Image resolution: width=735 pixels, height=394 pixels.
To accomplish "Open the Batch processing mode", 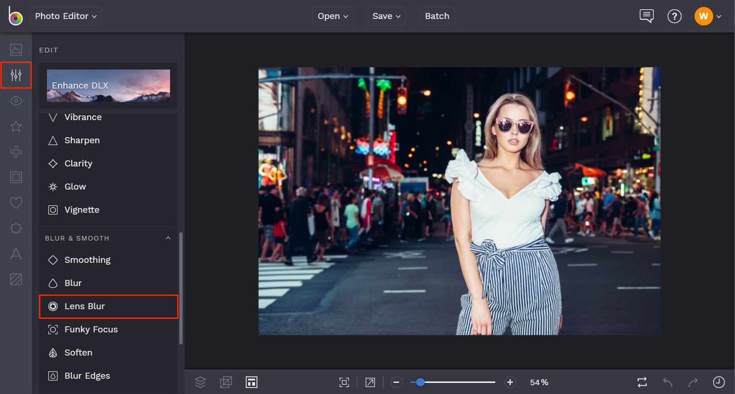I will pyautogui.click(x=437, y=16).
